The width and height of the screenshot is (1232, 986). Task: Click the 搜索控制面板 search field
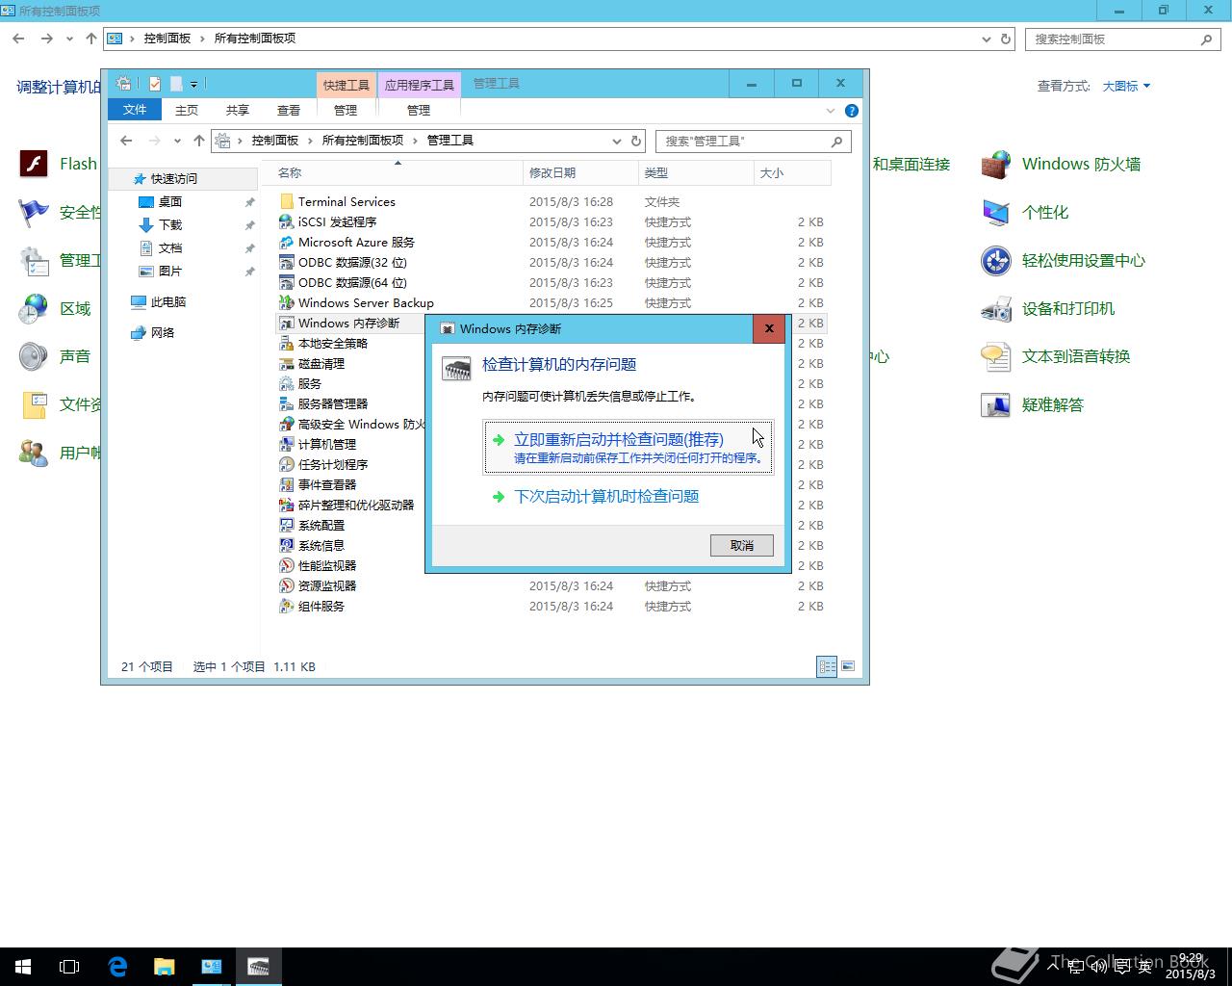(x=1122, y=39)
